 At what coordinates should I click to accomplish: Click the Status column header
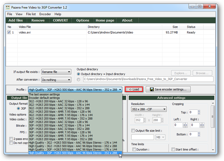click(191, 27)
